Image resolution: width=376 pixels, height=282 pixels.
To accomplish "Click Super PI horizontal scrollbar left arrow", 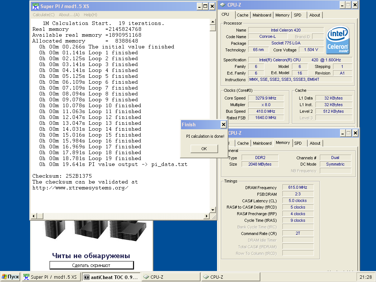I will [34, 216].
